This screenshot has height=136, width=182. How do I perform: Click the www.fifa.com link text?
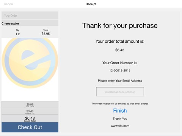pos(120,126)
